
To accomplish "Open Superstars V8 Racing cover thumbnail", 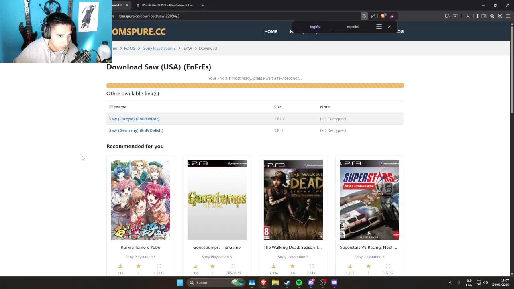I will 369,200.
